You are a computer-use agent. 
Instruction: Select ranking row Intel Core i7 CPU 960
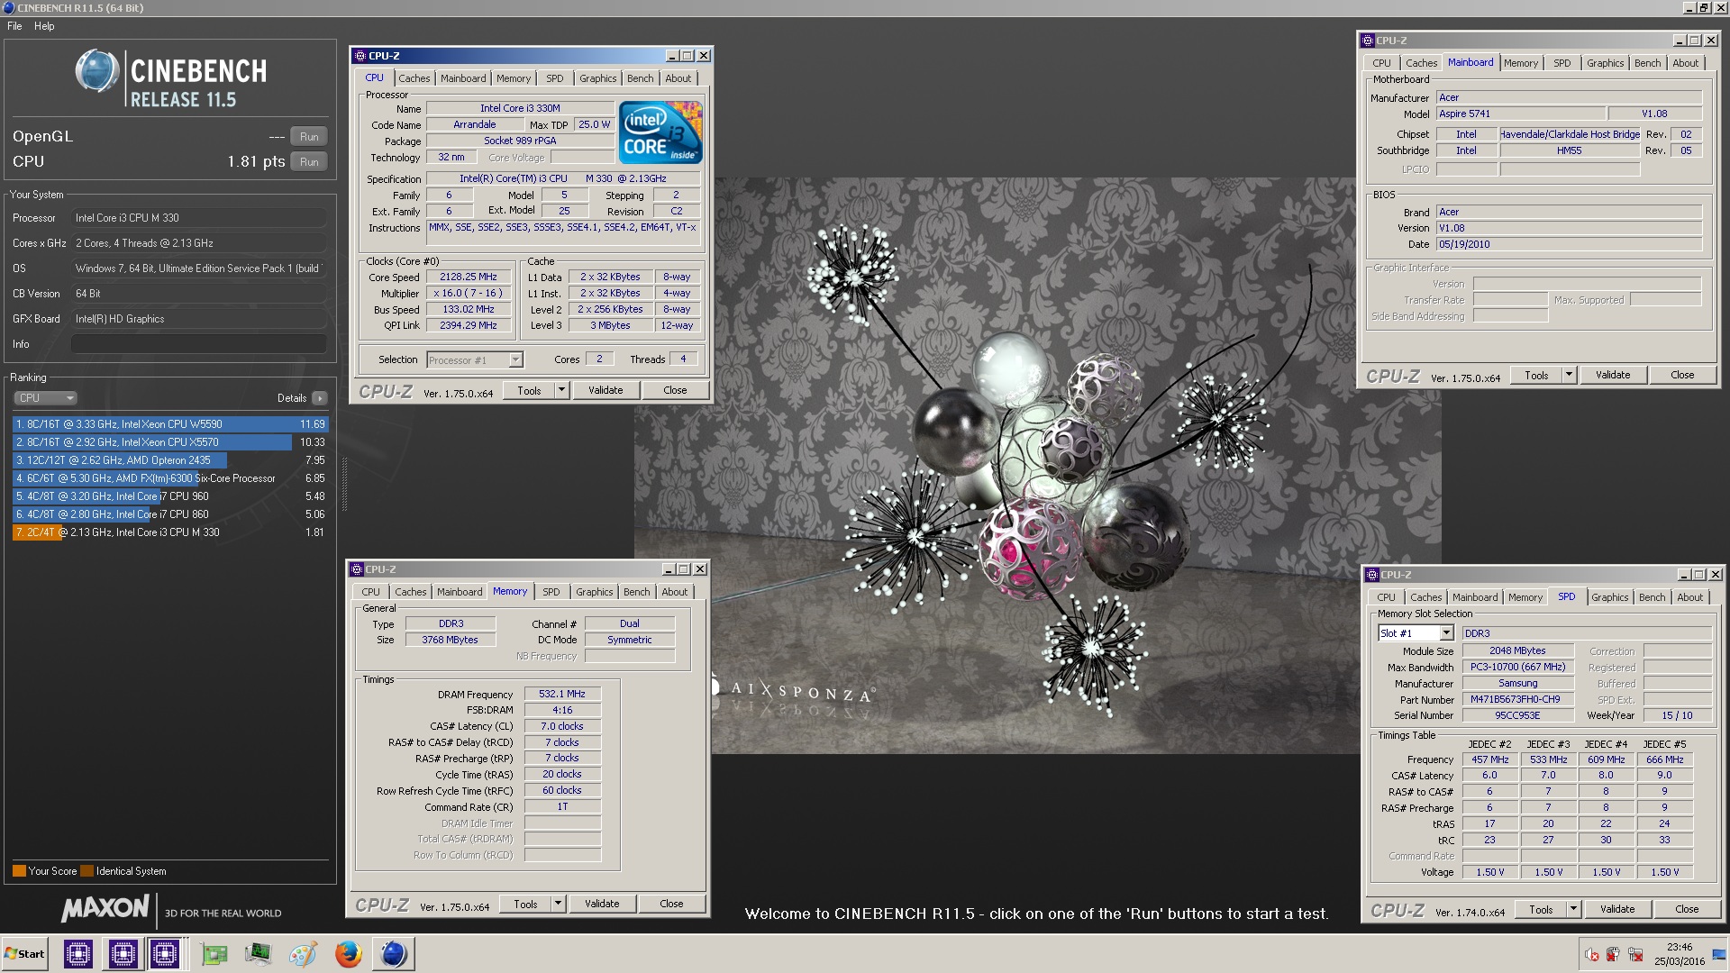(x=170, y=496)
